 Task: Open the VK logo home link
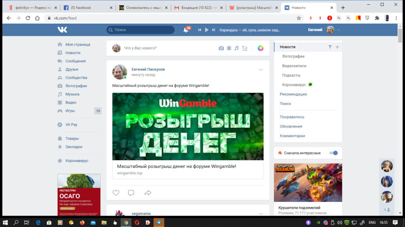pos(62,29)
